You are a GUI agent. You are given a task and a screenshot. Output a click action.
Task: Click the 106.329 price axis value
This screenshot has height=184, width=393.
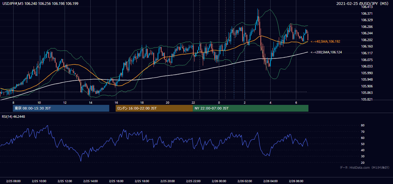[367, 20]
